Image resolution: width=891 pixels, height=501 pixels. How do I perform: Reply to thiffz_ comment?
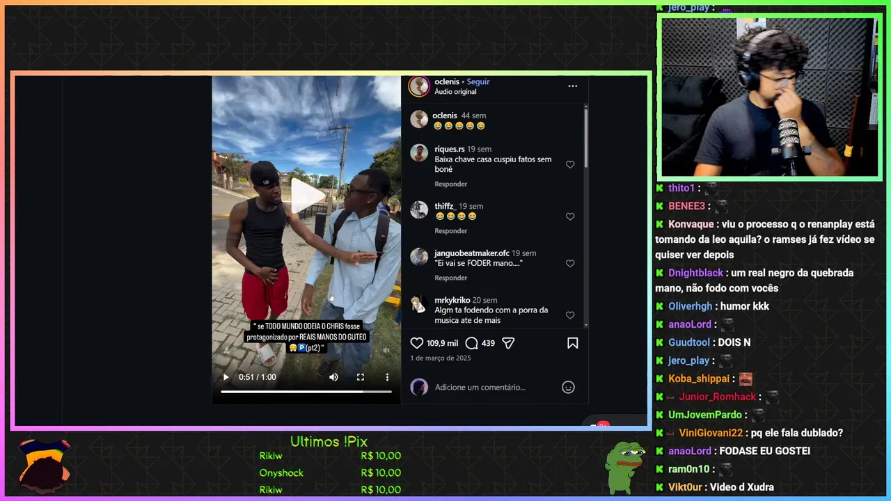[x=451, y=231]
